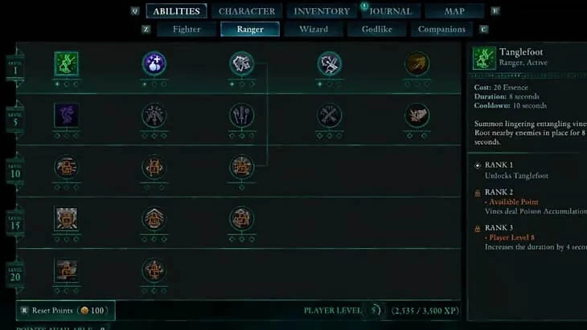This screenshot has width=587, height=330.
Task: Go to the Map tab
Action: point(454,11)
